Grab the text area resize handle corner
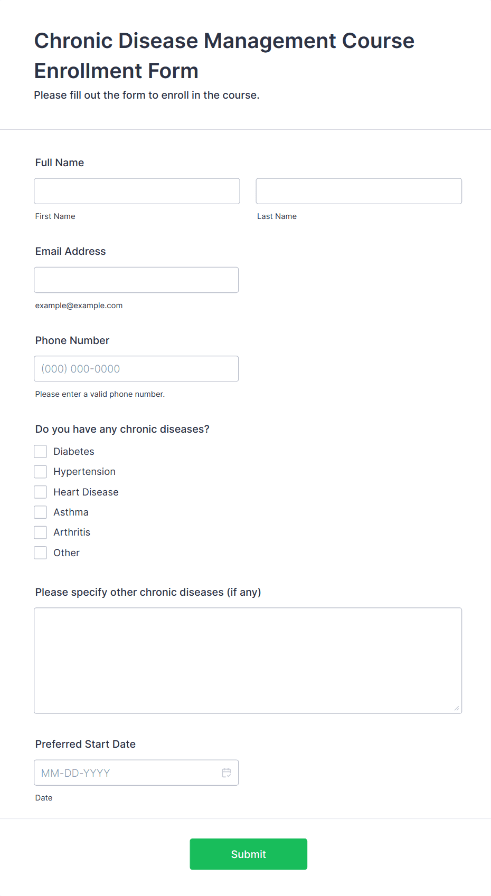Screen dimensions: 491x896 pos(457,708)
